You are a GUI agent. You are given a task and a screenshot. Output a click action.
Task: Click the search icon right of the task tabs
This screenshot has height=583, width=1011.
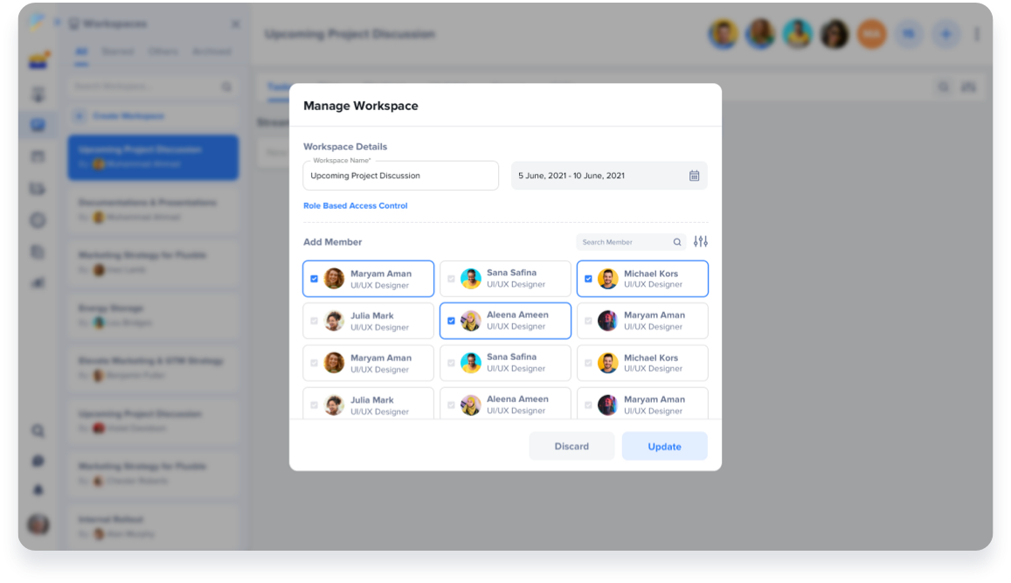(x=944, y=87)
